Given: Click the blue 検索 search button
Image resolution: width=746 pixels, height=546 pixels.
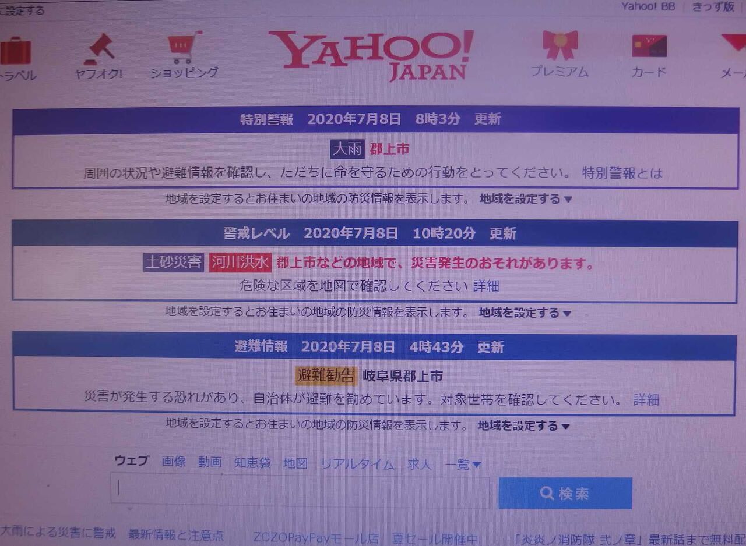Looking at the screenshot, I should 565,494.
